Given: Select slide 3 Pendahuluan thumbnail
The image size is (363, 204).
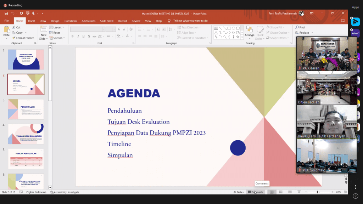Looking at the screenshot, I should [x=26, y=109].
